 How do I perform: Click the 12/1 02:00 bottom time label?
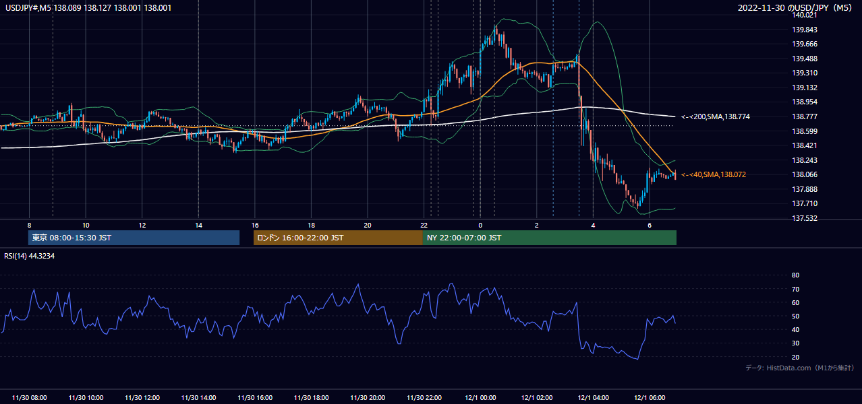(537, 398)
